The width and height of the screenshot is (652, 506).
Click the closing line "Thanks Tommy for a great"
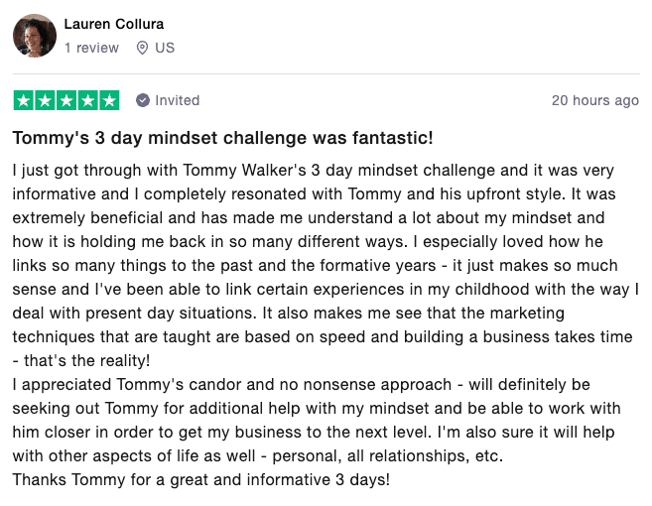coord(201,479)
